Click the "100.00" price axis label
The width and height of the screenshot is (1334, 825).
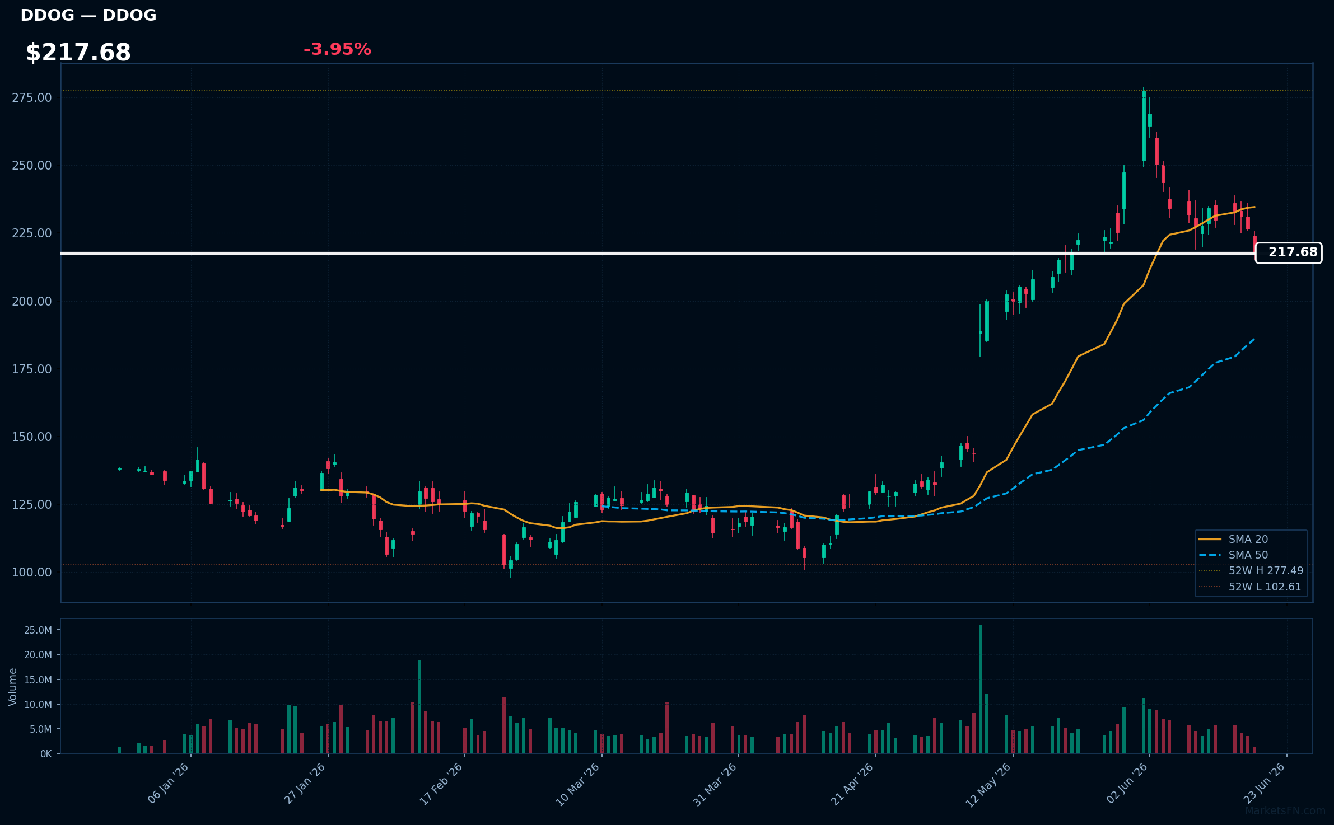point(32,573)
